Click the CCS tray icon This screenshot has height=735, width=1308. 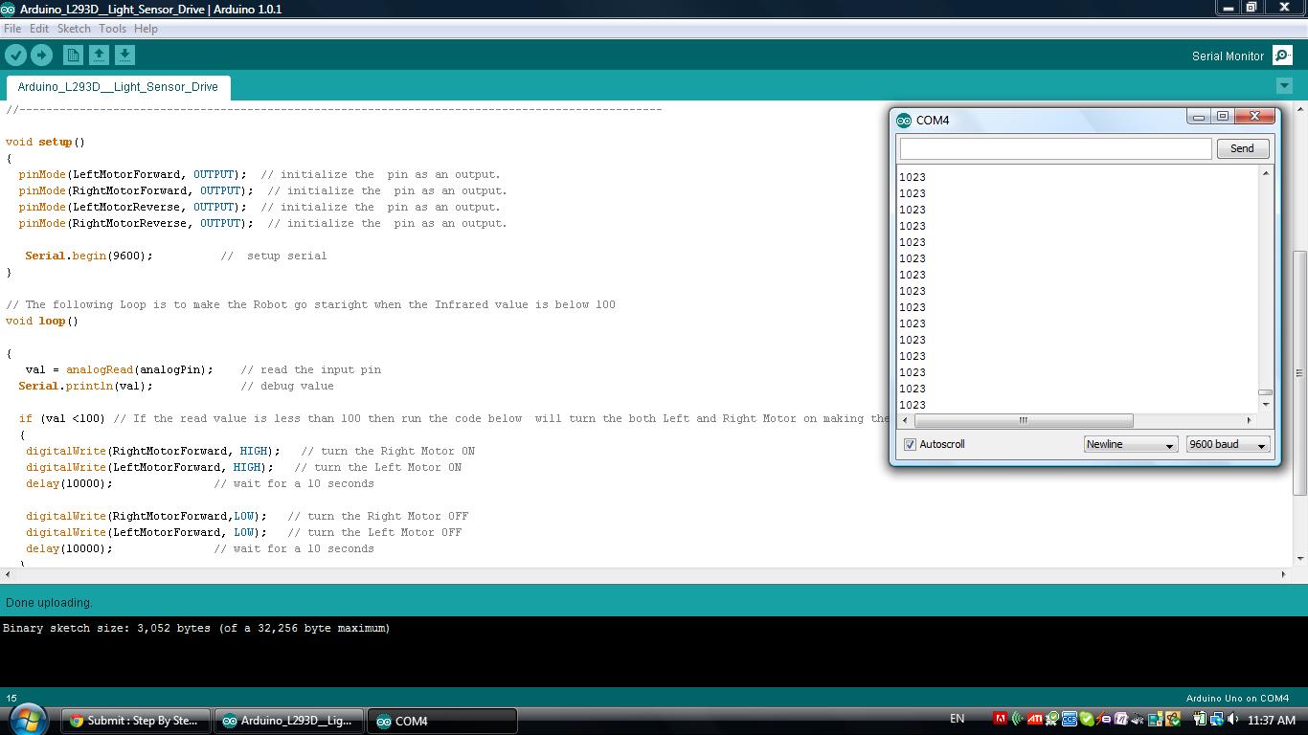tap(1070, 719)
